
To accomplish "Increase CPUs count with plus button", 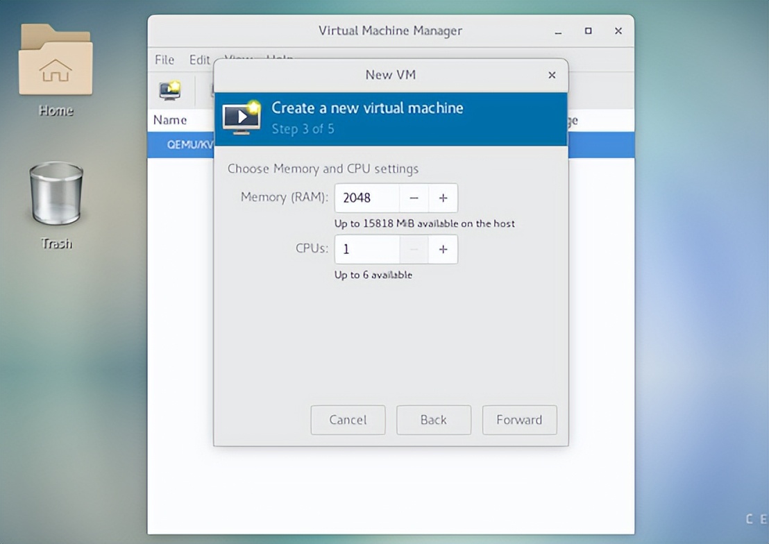I will coord(443,249).
